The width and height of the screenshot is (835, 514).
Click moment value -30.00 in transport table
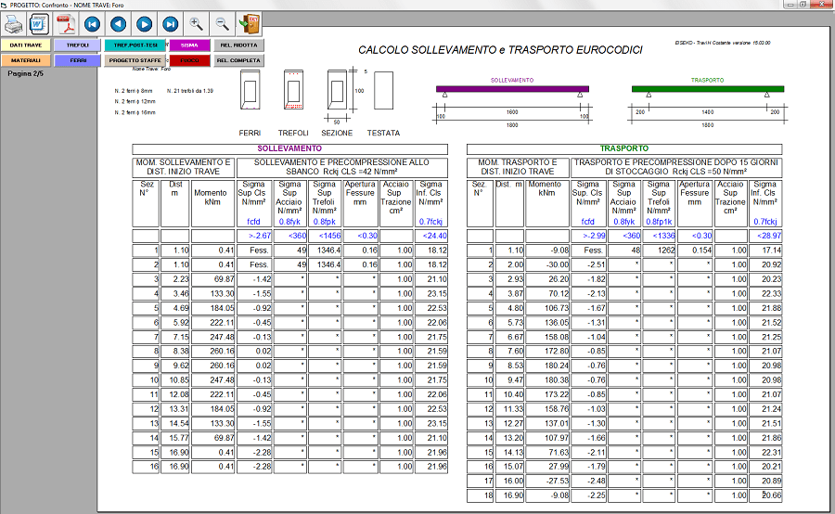tap(556, 264)
